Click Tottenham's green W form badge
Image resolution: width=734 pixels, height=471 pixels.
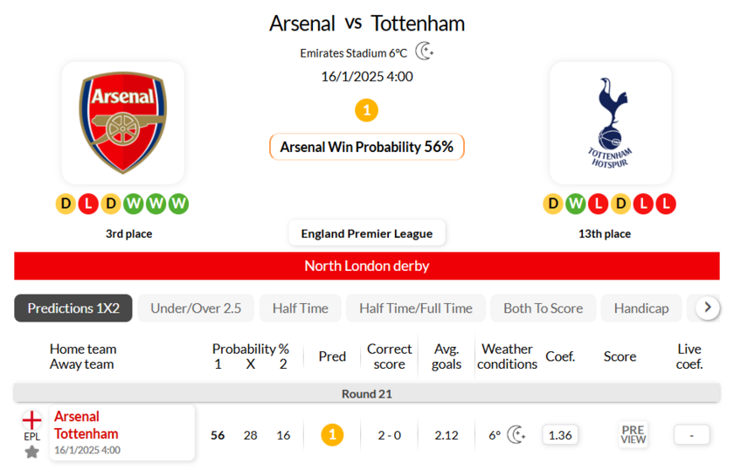click(x=575, y=204)
